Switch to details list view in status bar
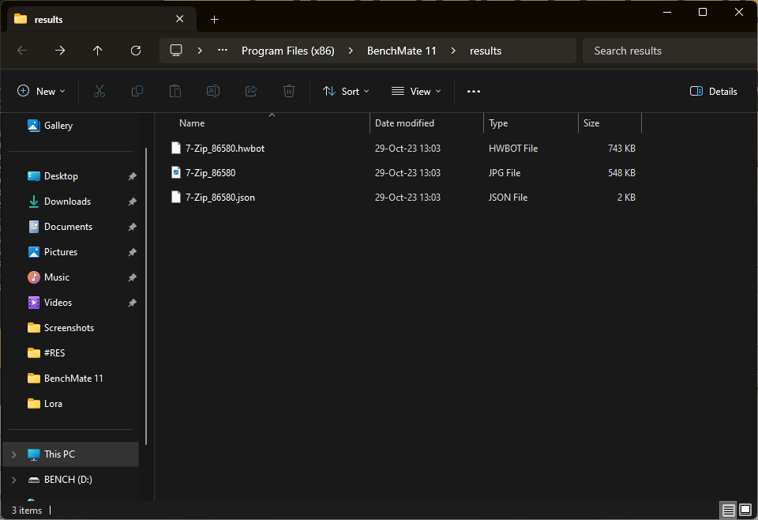 coord(728,510)
